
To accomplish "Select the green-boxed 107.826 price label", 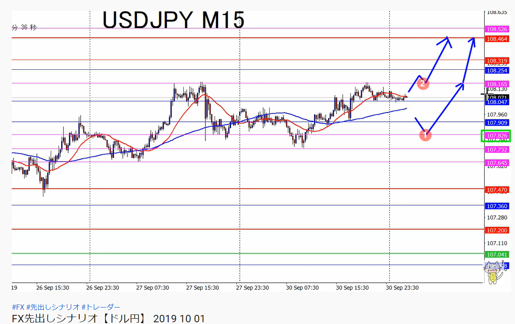I will [496, 136].
